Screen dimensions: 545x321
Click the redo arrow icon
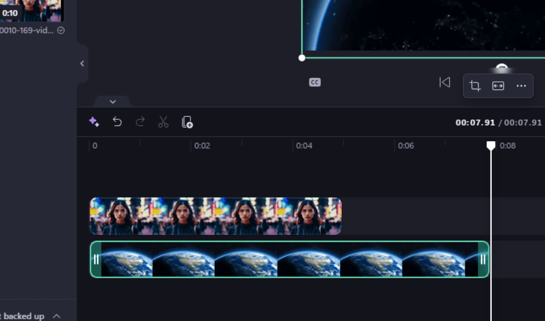(140, 122)
